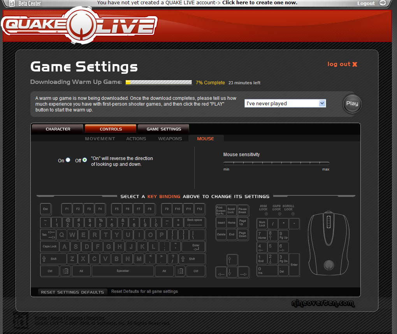Click the Quake Live logo

tap(80, 26)
